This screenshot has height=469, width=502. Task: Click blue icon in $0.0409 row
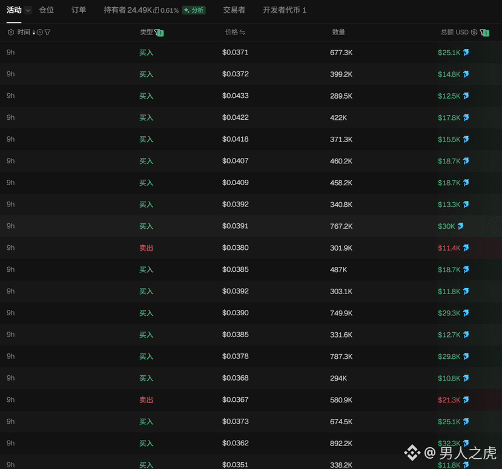(x=466, y=183)
